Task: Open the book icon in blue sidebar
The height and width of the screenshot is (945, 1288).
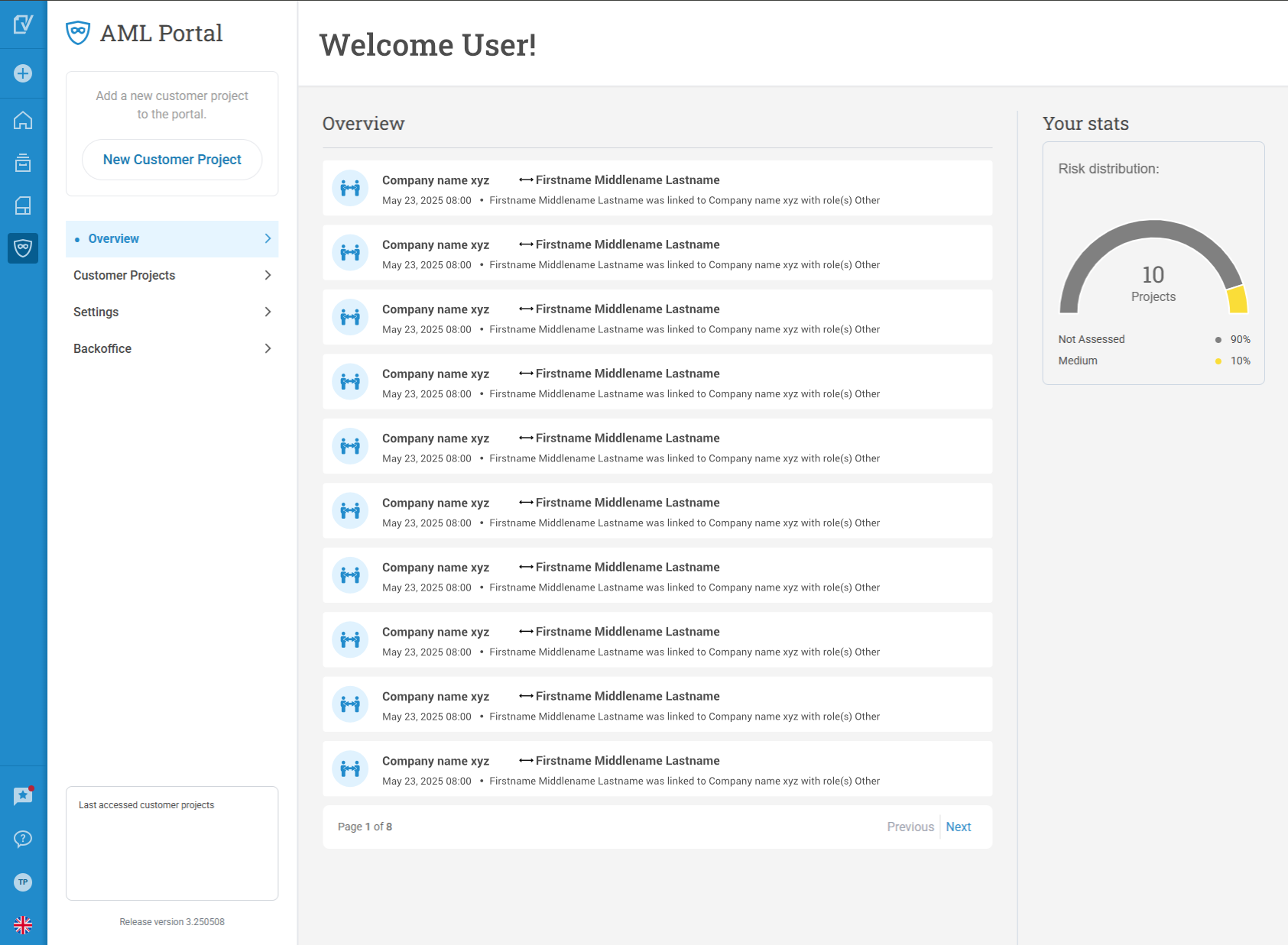Action: [x=23, y=206]
